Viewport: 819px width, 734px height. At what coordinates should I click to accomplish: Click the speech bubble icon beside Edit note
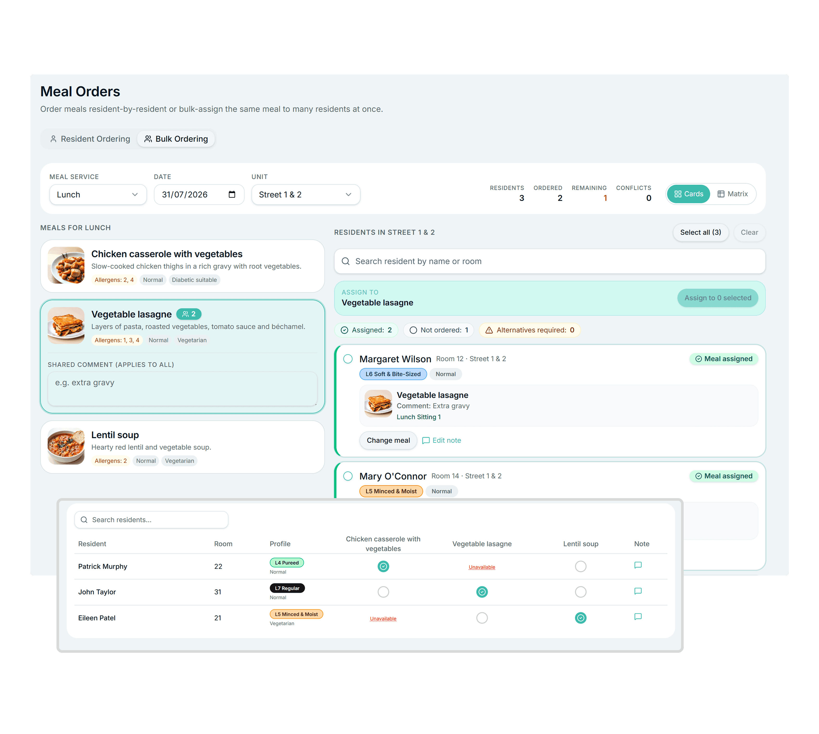(x=426, y=441)
